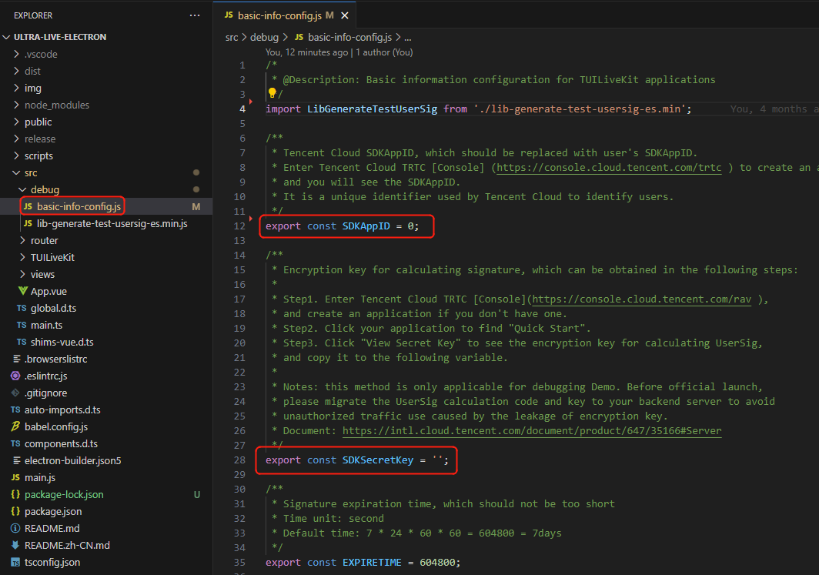Follow the console.cloud.tencent.com/trtc link

(609, 167)
